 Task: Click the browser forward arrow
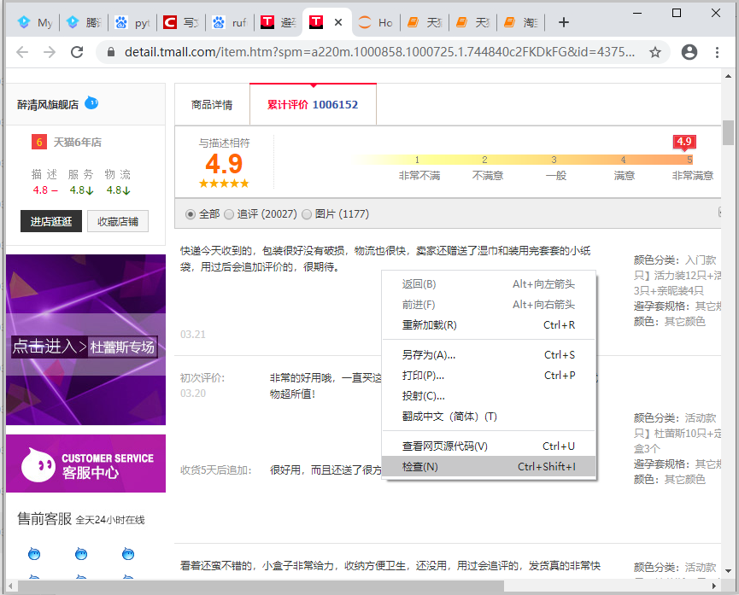50,52
